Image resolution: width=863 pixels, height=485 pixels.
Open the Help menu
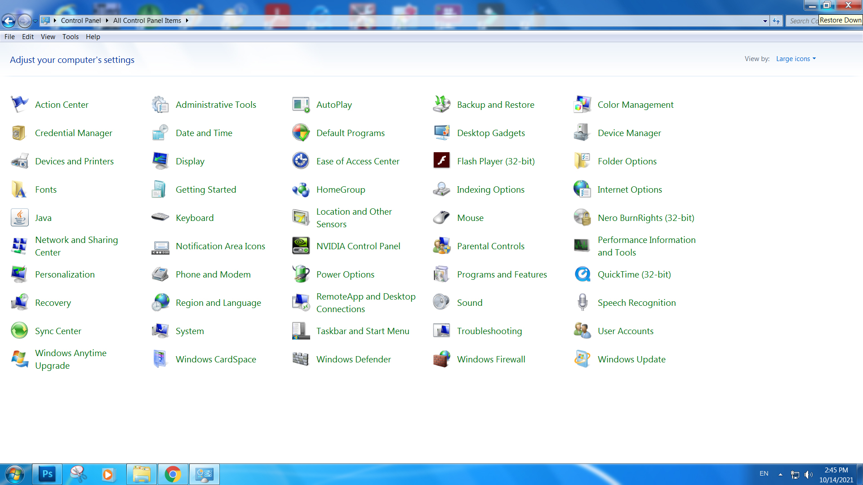point(93,37)
